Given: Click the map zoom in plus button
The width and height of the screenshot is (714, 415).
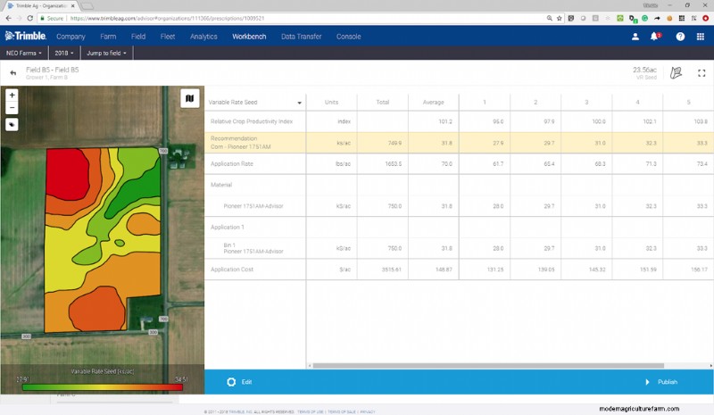Looking at the screenshot, I should coord(12,95).
